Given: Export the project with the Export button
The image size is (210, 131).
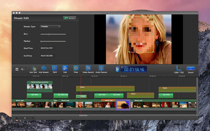Looking at the screenshot, I should 191,68.
